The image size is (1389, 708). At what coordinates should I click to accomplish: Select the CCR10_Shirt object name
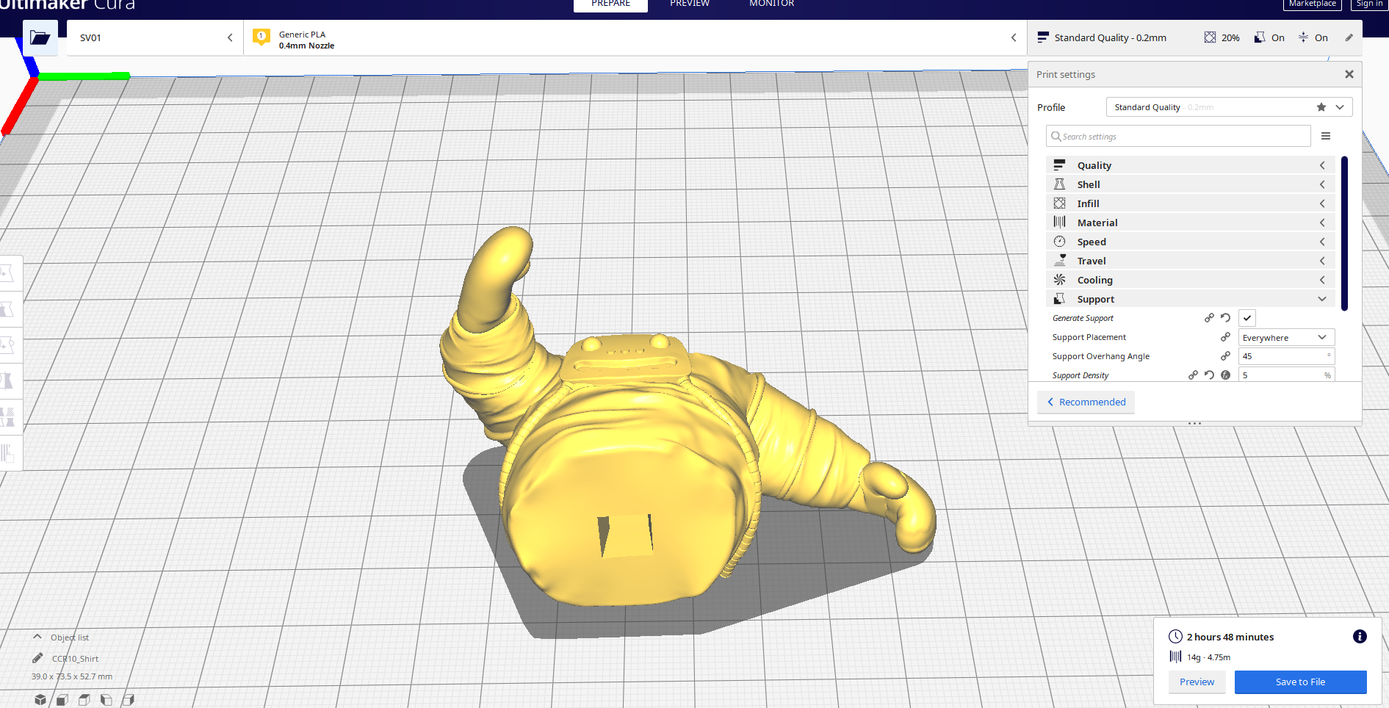[x=75, y=659]
